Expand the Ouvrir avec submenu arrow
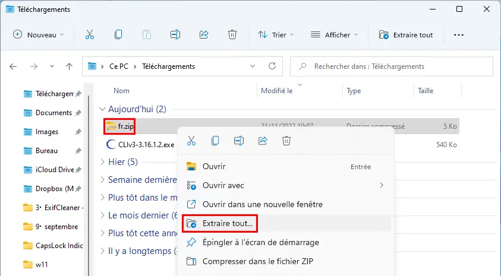 click(x=382, y=185)
